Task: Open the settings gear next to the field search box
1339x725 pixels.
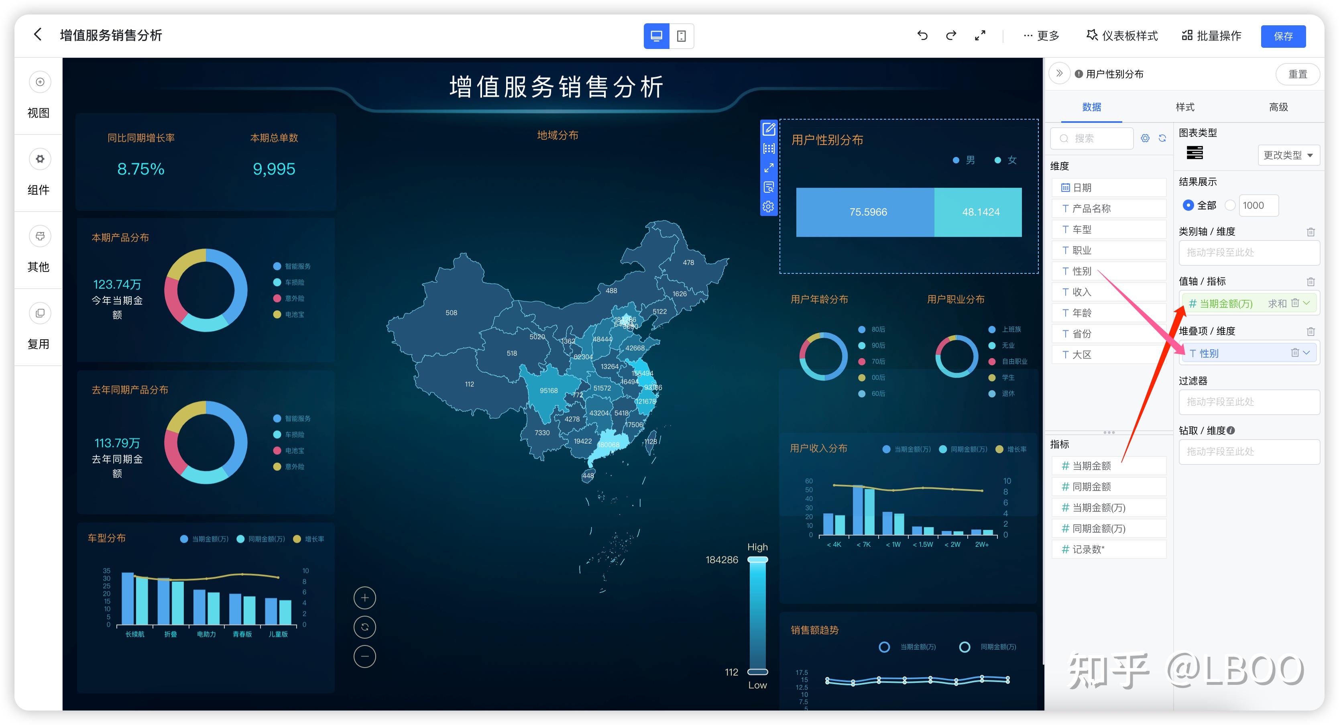Action: 1145,138
